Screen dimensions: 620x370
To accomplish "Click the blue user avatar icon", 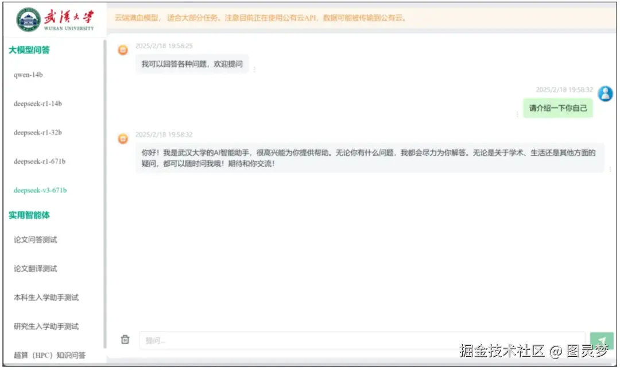I will coord(606,94).
